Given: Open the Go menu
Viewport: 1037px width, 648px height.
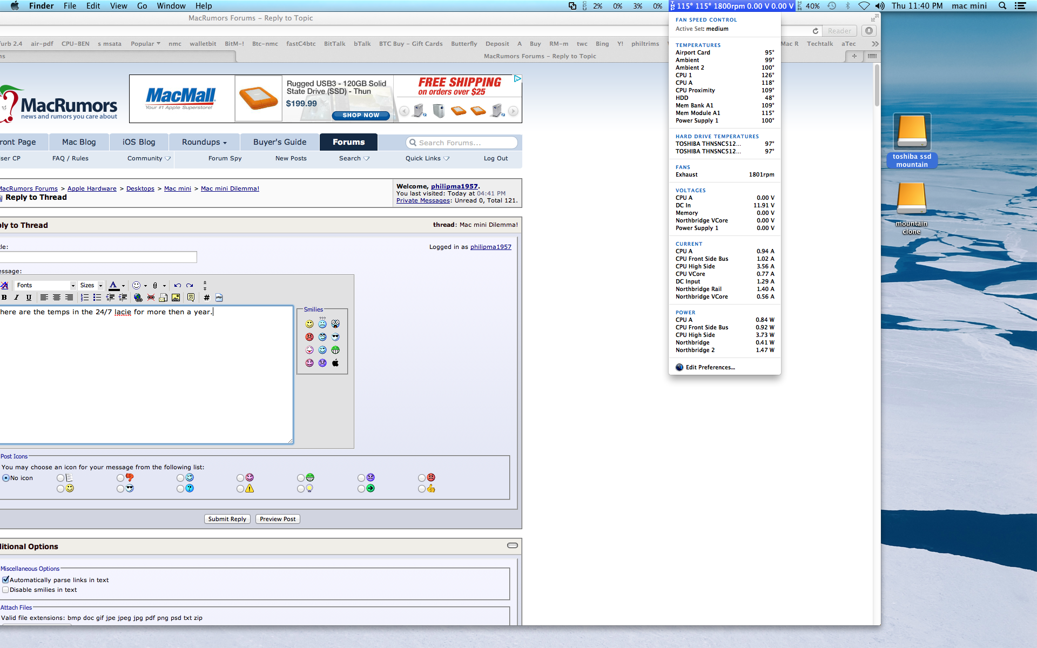Looking at the screenshot, I should click(x=142, y=6).
